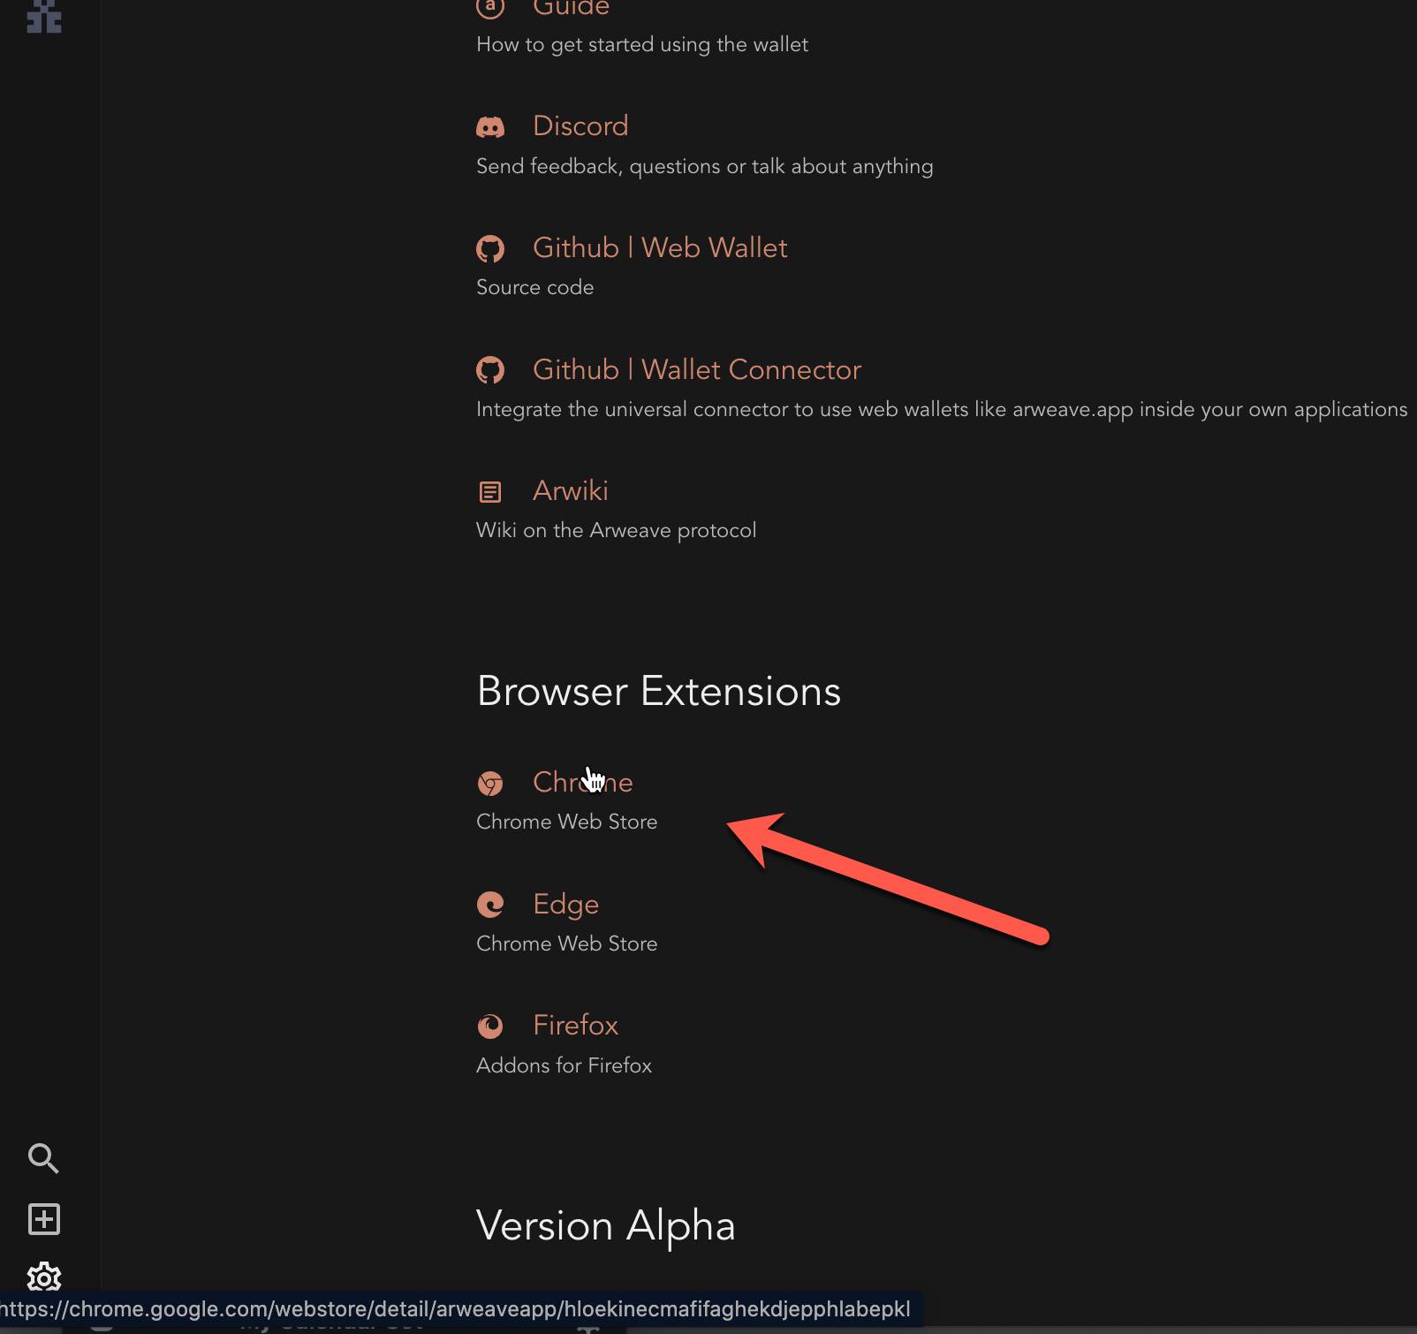Click the app logo at sidebar top
Viewport: 1417px width, 1334px height.
(43, 16)
